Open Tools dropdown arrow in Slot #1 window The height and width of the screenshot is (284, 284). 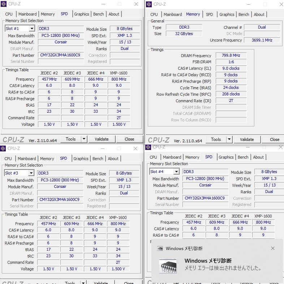coord(84,139)
